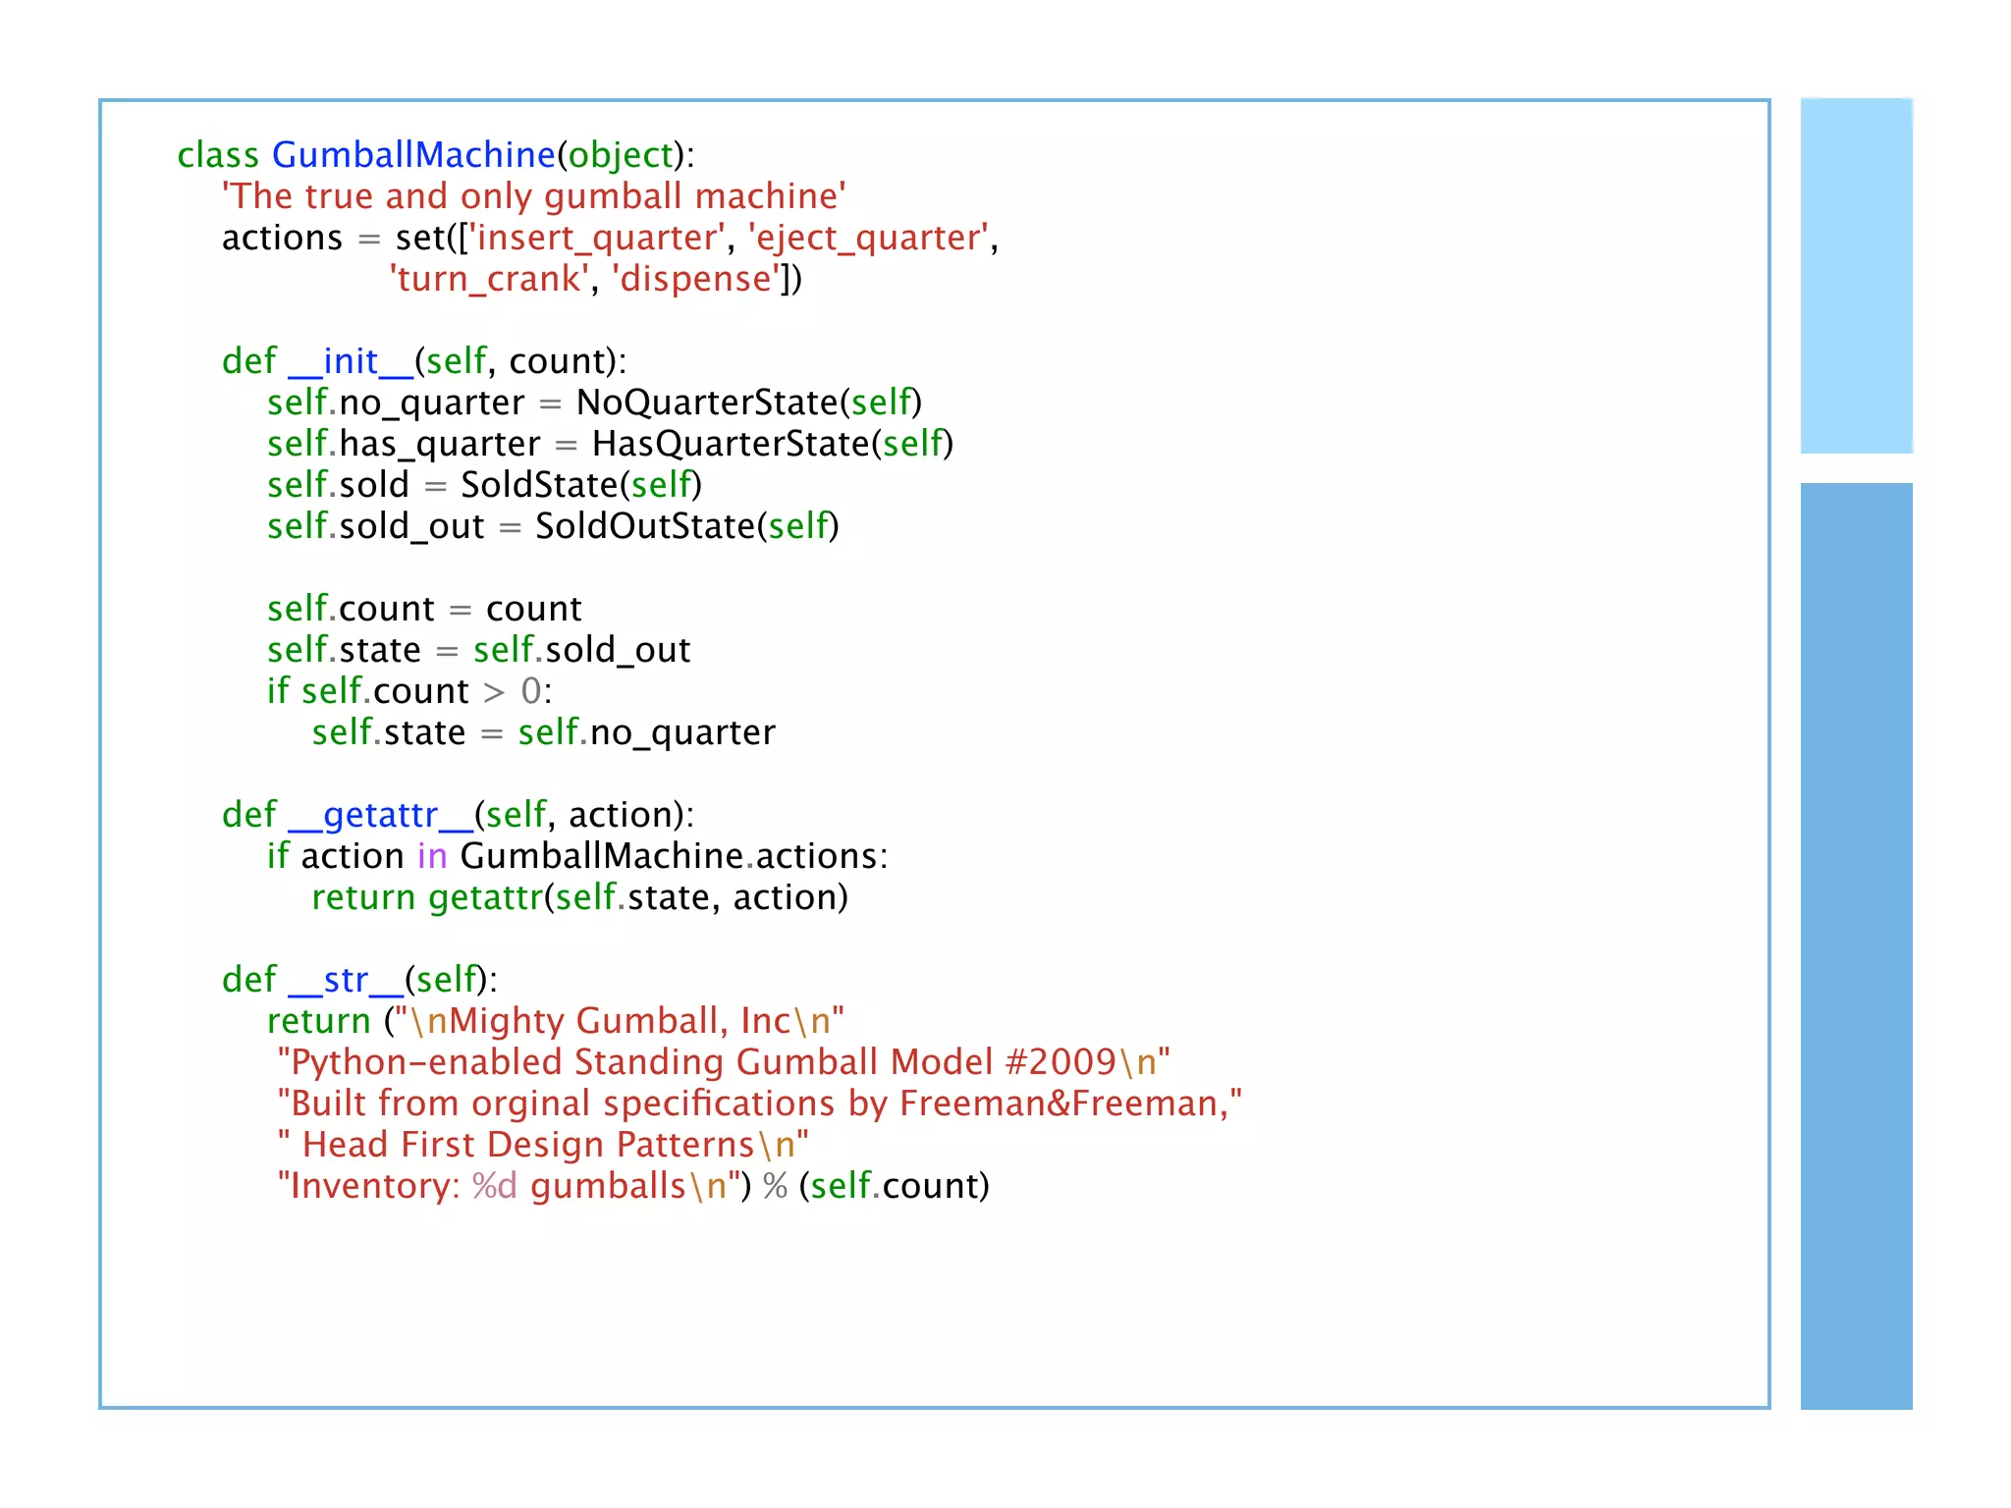This screenshot has width=2011, height=1508.
Task: Click the __init__ method name
Action: click(x=351, y=361)
